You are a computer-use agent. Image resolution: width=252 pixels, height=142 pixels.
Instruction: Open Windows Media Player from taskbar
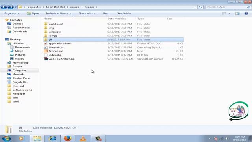coord(21,138)
